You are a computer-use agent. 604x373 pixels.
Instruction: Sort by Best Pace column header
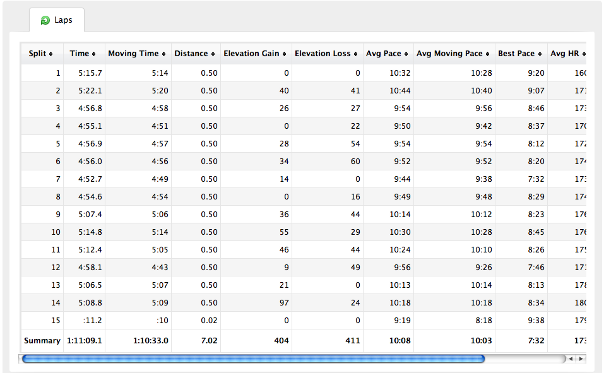pyautogui.click(x=521, y=54)
